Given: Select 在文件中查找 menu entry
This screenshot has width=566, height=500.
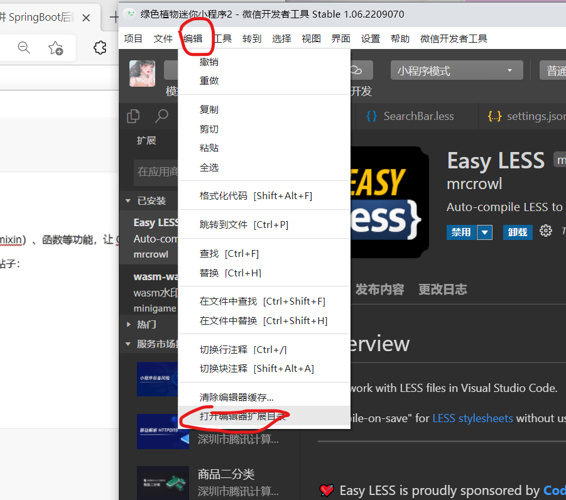Looking at the screenshot, I should [264, 302].
